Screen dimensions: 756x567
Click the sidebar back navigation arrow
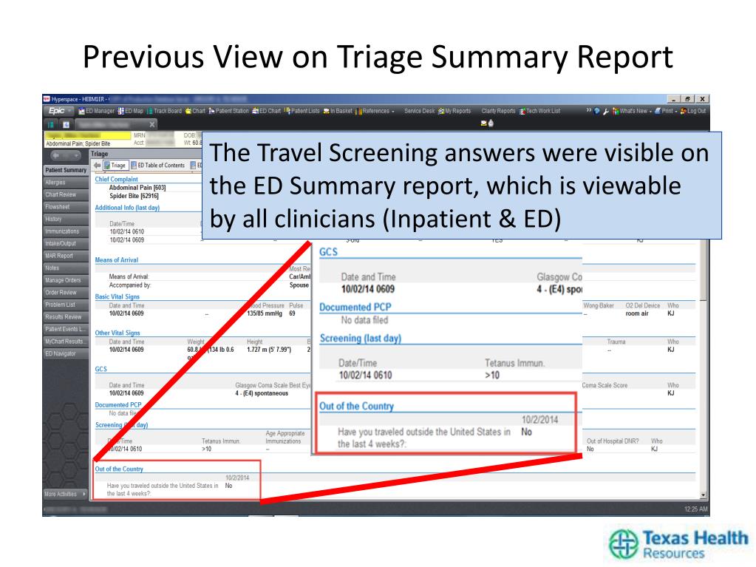click(56, 155)
